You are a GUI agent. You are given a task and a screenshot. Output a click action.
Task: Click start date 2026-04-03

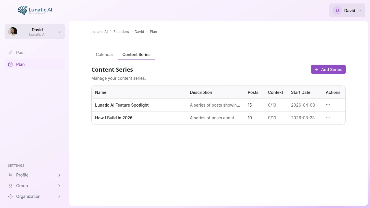pos(303,105)
